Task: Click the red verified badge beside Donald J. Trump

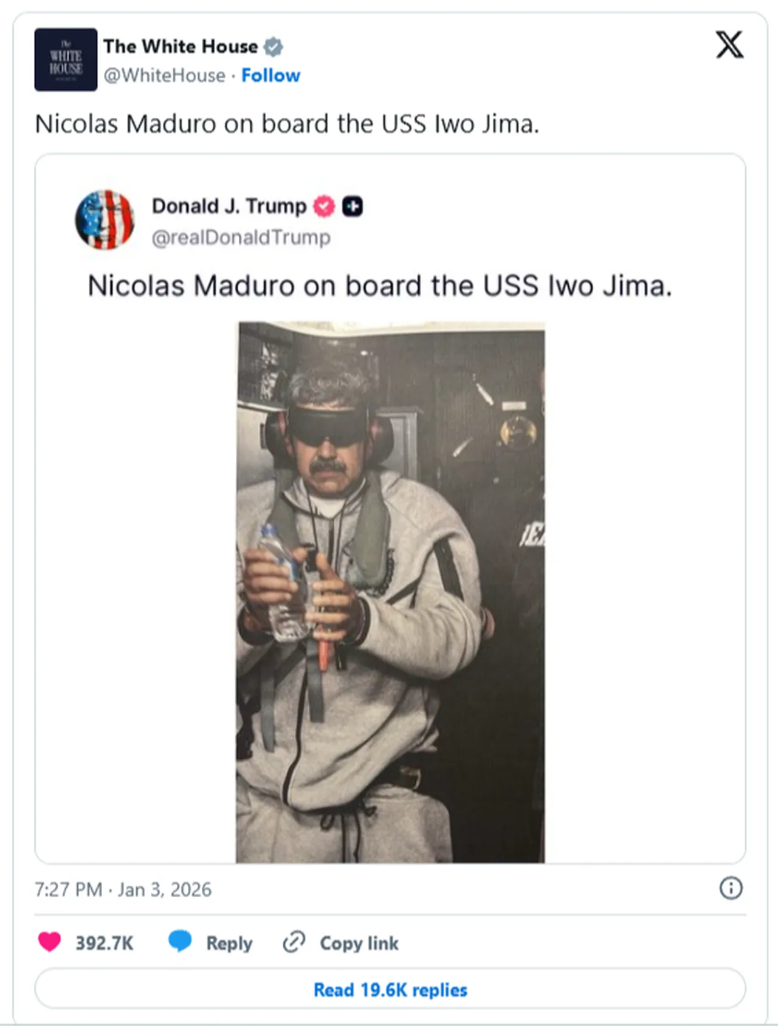Action: (x=324, y=207)
